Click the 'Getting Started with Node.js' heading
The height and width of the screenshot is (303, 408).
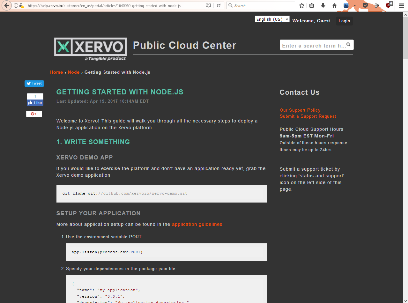click(120, 92)
